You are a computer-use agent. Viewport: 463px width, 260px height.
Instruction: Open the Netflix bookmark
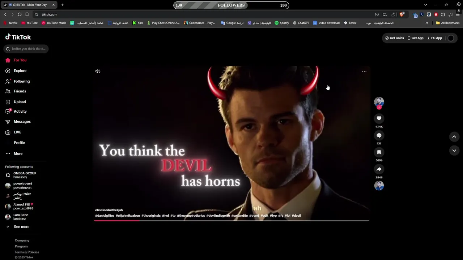click(x=10, y=23)
